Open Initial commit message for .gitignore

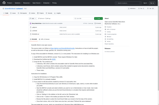tap(63, 27)
